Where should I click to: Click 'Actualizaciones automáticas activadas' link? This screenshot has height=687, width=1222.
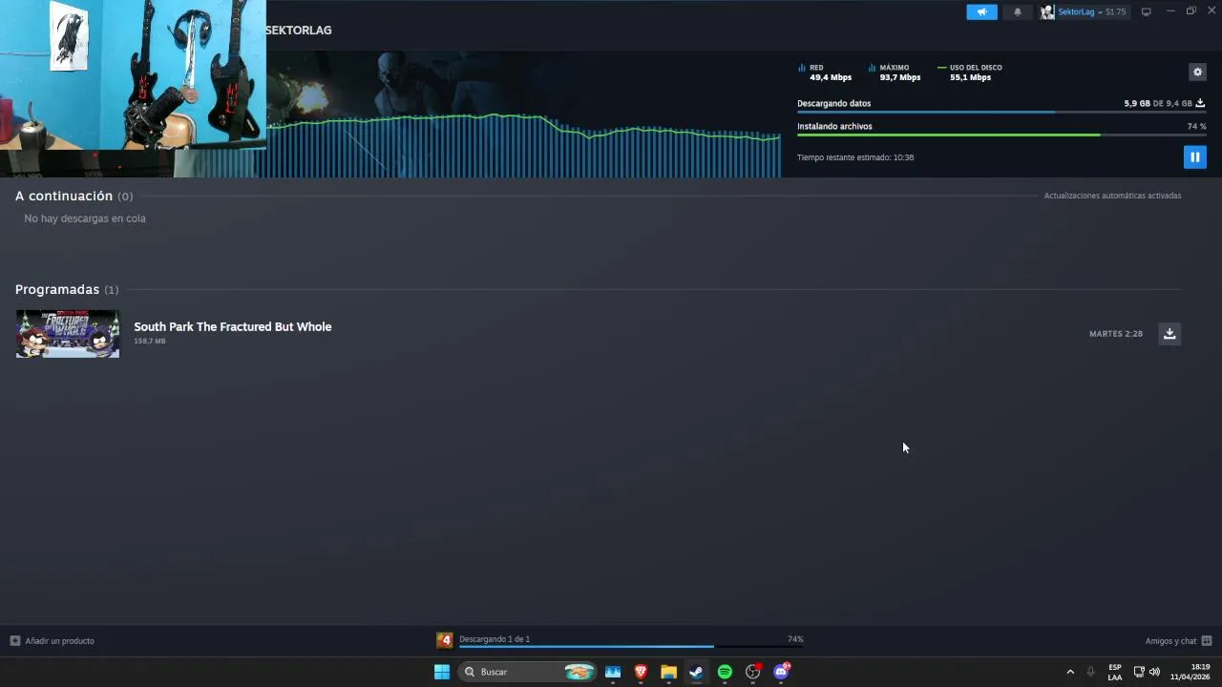pyautogui.click(x=1112, y=196)
